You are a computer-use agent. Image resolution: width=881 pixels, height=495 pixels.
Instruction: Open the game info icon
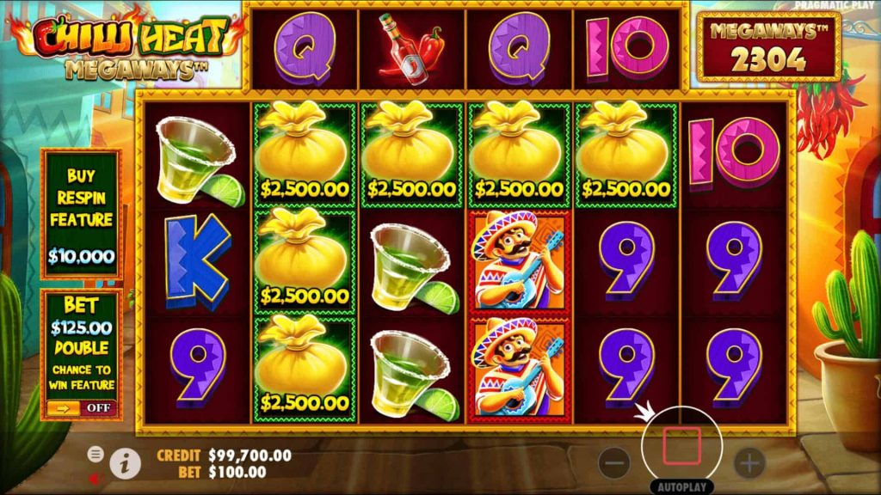coord(125,463)
